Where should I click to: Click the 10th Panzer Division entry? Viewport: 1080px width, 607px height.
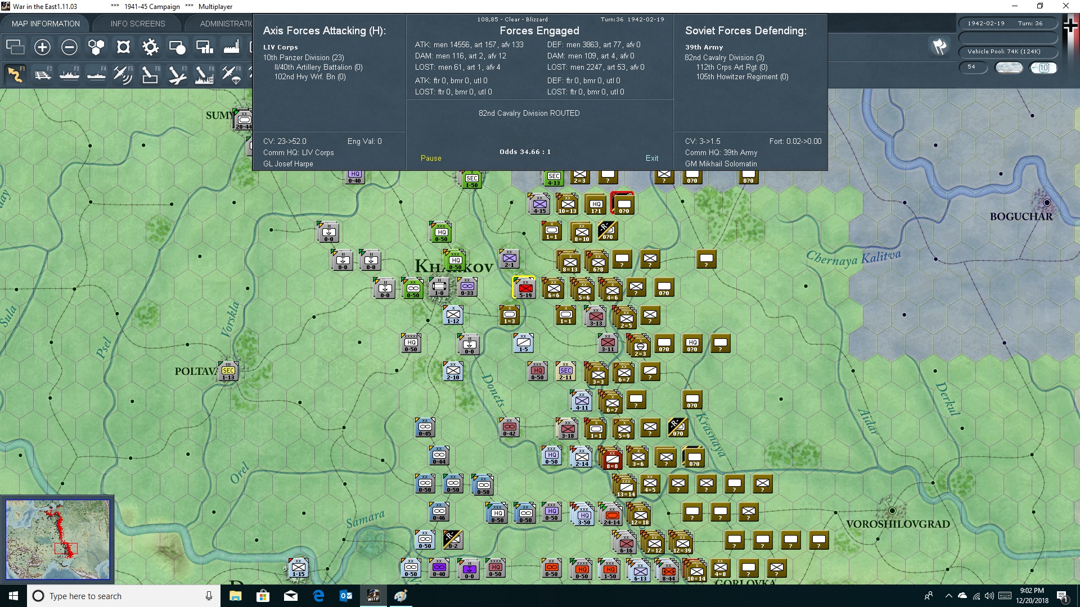[x=303, y=57]
